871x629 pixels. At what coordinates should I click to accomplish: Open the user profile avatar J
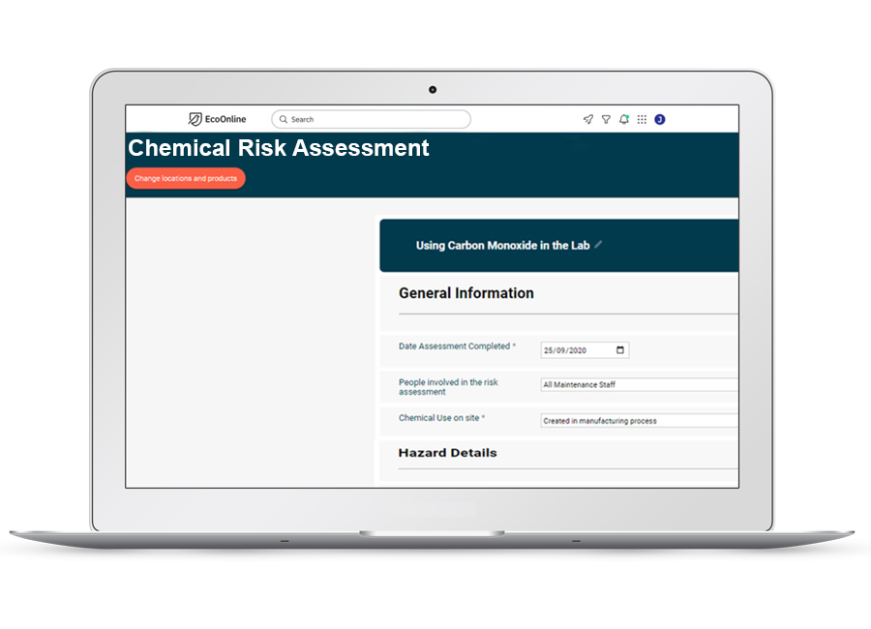pyautogui.click(x=660, y=119)
